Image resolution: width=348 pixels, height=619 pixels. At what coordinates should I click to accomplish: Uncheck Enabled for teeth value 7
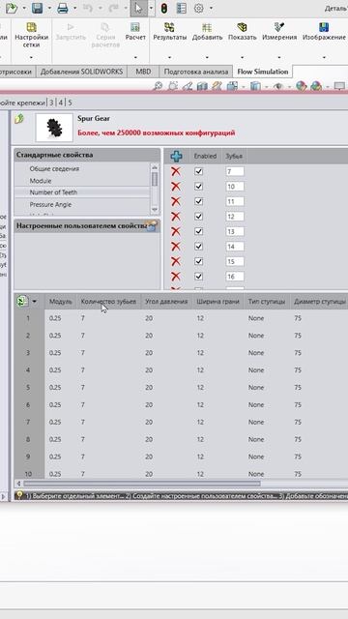198,171
